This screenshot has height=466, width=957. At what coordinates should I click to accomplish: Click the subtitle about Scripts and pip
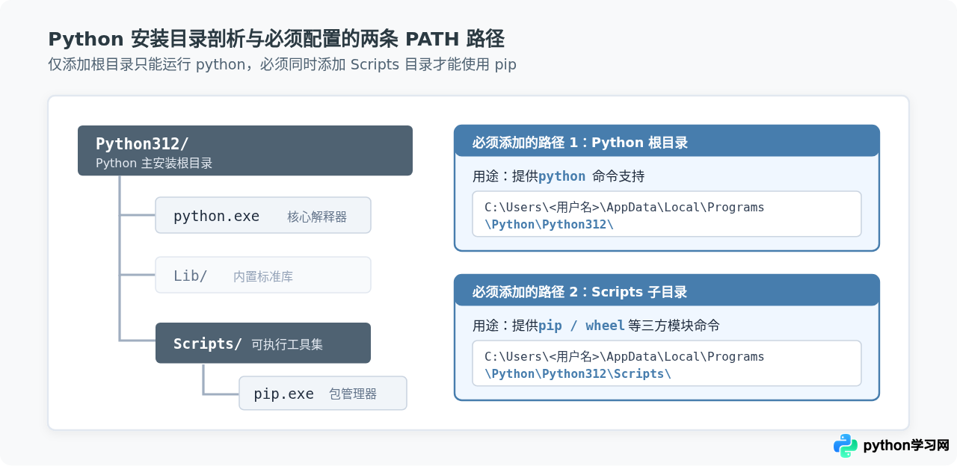[282, 64]
